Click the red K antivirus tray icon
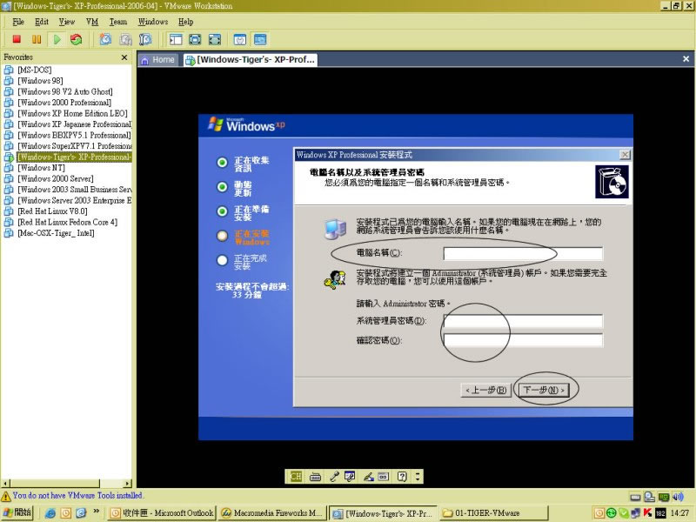 647,512
